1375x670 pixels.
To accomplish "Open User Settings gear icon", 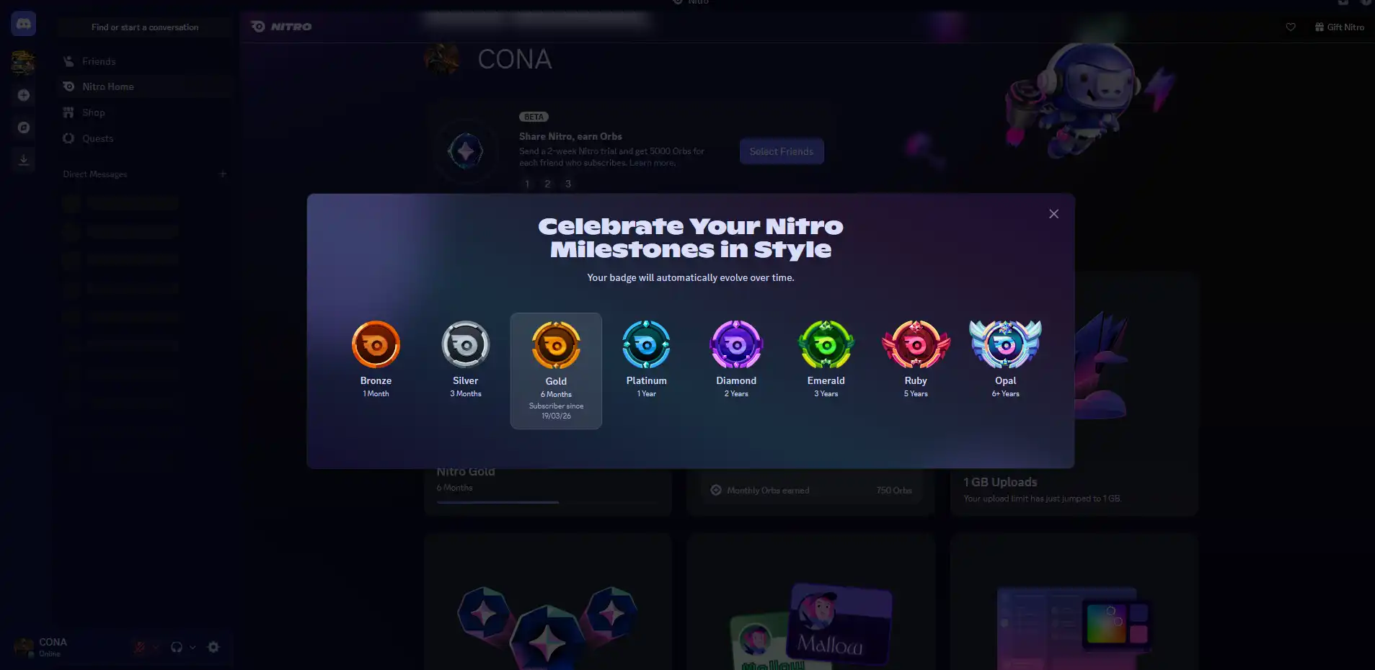I will click(x=213, y=647).
